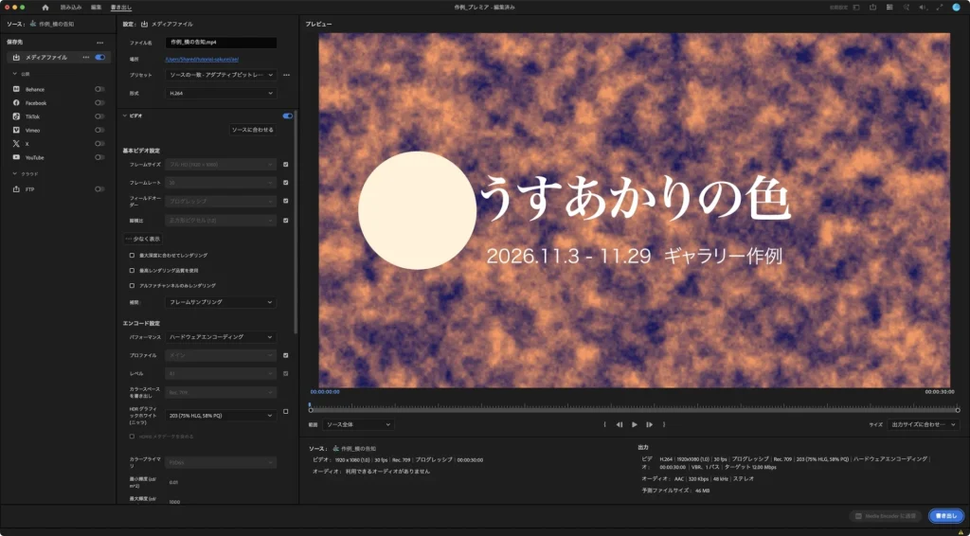970x536 pixels.
Task: Click the TikTok logo icon
Action: (x=16, y=116)
